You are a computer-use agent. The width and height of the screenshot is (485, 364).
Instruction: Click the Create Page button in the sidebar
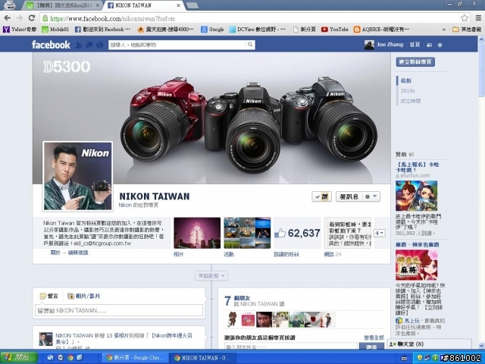tap(415, 62)
